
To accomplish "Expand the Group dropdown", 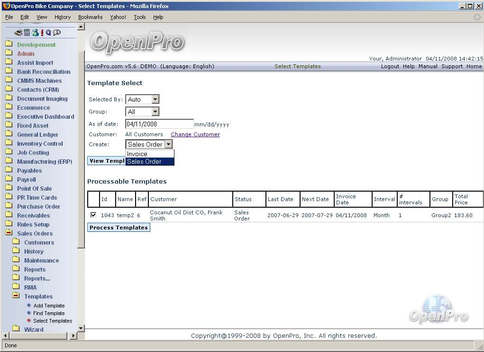I will [142, 112].
